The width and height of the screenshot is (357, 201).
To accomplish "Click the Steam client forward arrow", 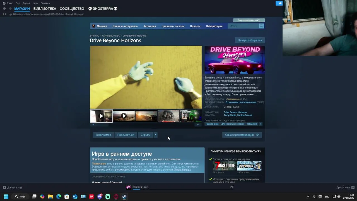I will tap(10, 9).
